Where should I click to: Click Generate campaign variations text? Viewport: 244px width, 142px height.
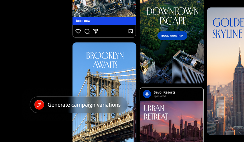pyautogui.click(x=84, y=105)
